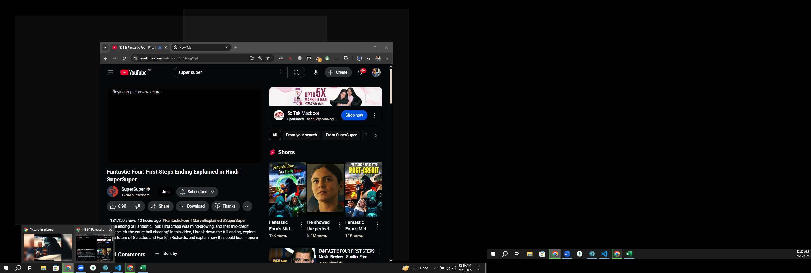Start voice search with microphone

[316, 72]
